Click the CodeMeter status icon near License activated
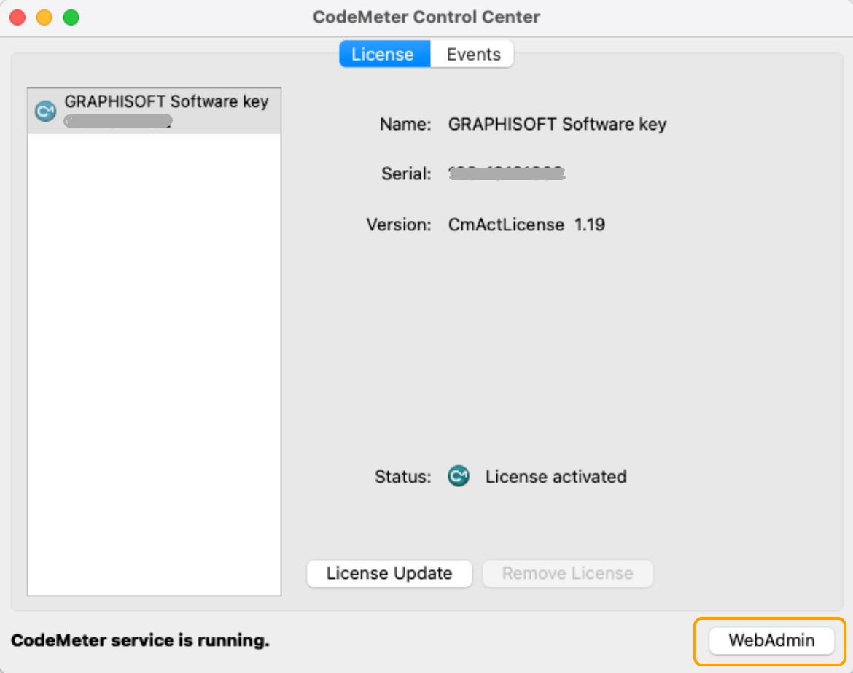 coord(459,477)
